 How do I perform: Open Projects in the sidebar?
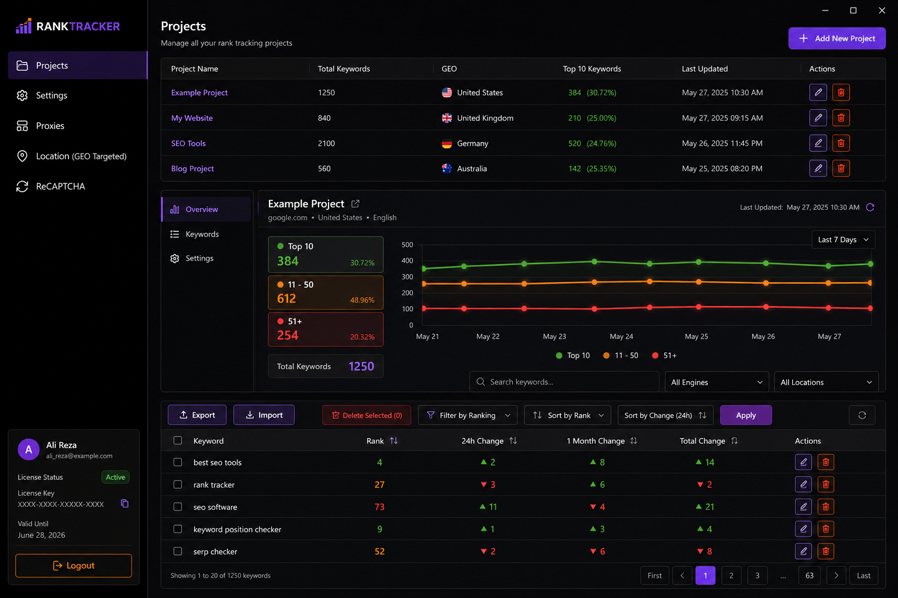(x=77, y=65)
